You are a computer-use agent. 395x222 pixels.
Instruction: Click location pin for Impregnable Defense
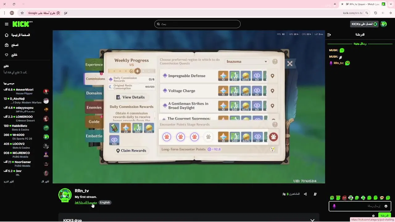[x=272, y=76]
